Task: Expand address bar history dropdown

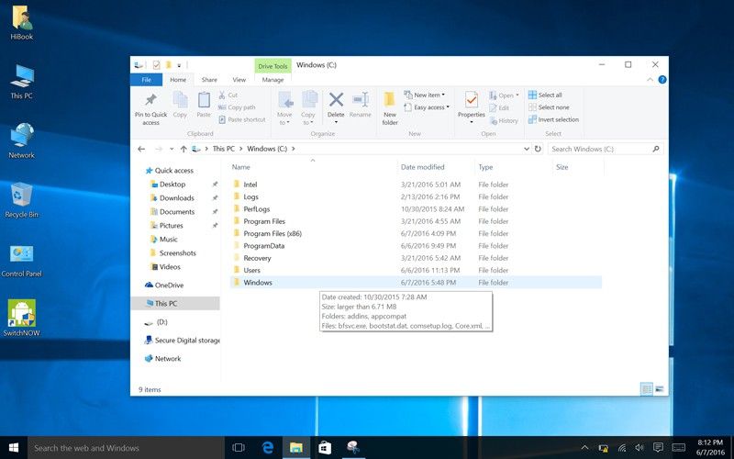Action: click(526, 149)
